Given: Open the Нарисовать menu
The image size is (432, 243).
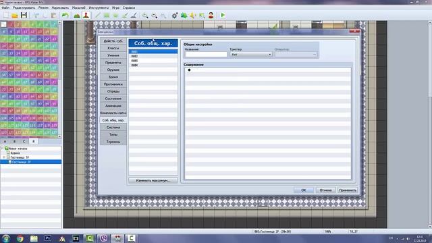Looking at the screenshot, I should [60, 7].
